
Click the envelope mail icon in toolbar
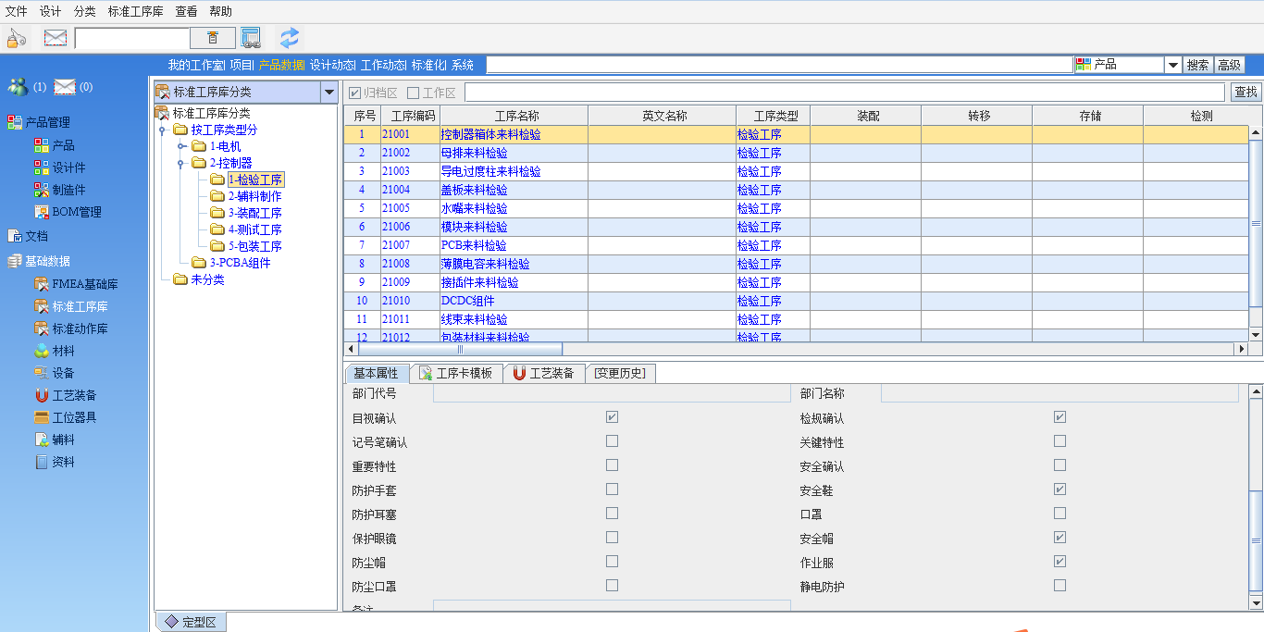pyautogui.click(x=56, y=38)
